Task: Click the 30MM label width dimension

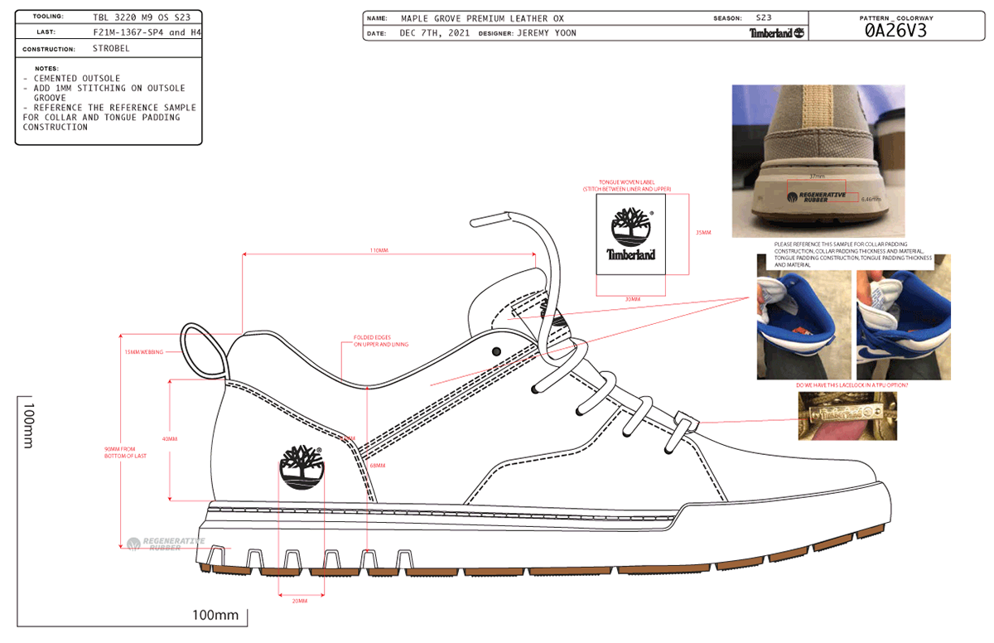Action: coord(632,298)
